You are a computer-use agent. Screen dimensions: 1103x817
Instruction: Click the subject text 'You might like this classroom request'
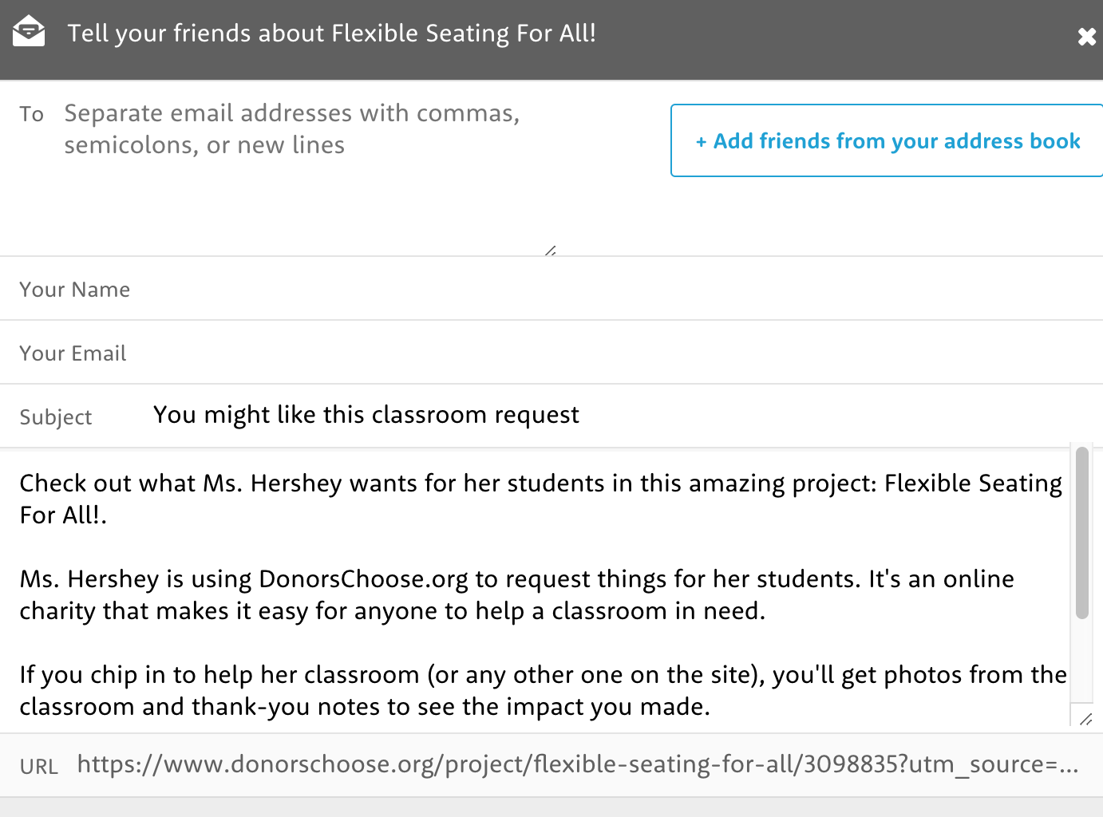[x=366, y=415]
